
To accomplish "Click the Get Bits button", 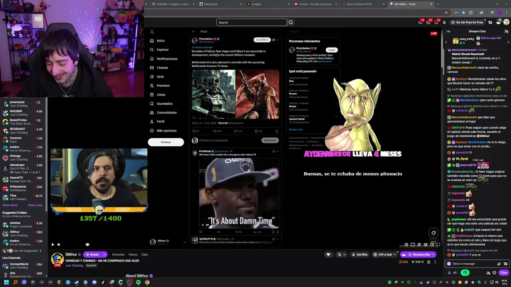I will click(359, 254).
